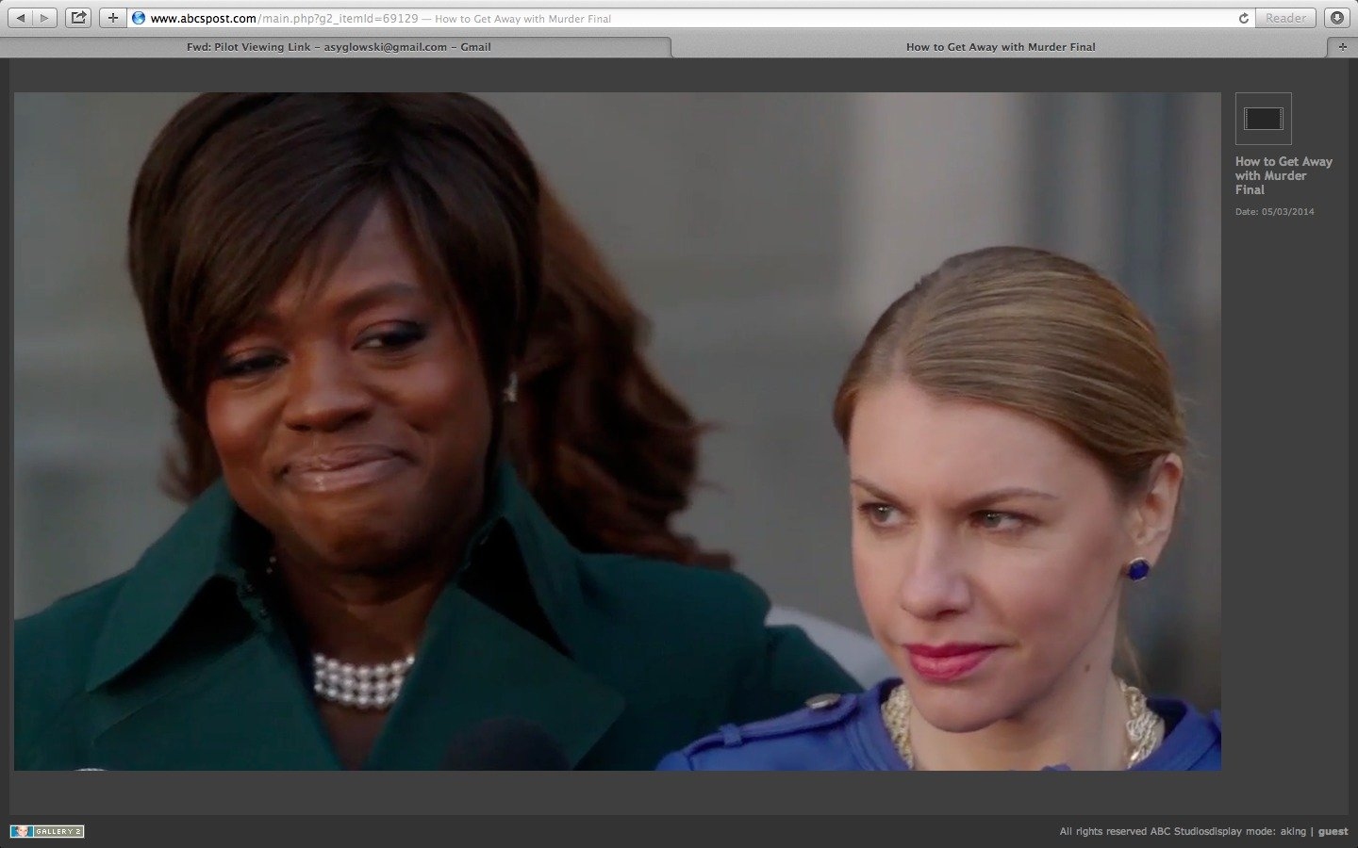
Task: Open the video still image
Action: tap(618, 432)
